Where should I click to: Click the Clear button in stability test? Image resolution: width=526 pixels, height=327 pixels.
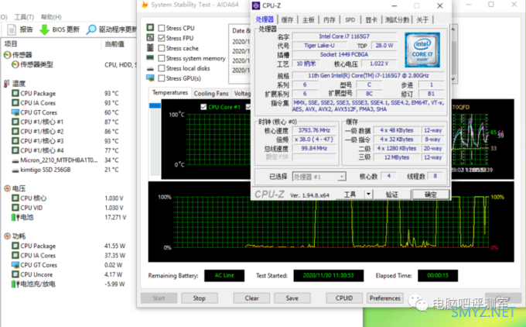pos(251,298)
